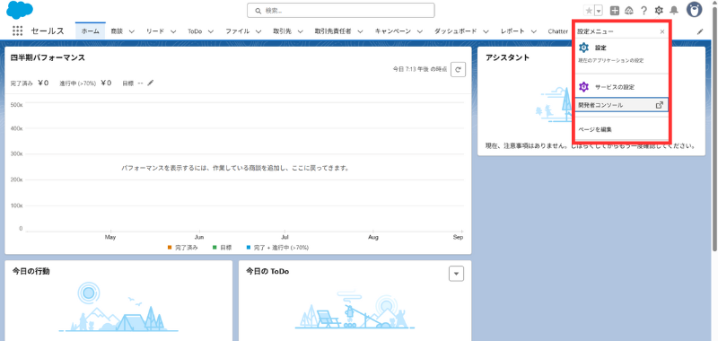
Task: Refresh the 四半期パフォーマンス chart
Action: 458,70
